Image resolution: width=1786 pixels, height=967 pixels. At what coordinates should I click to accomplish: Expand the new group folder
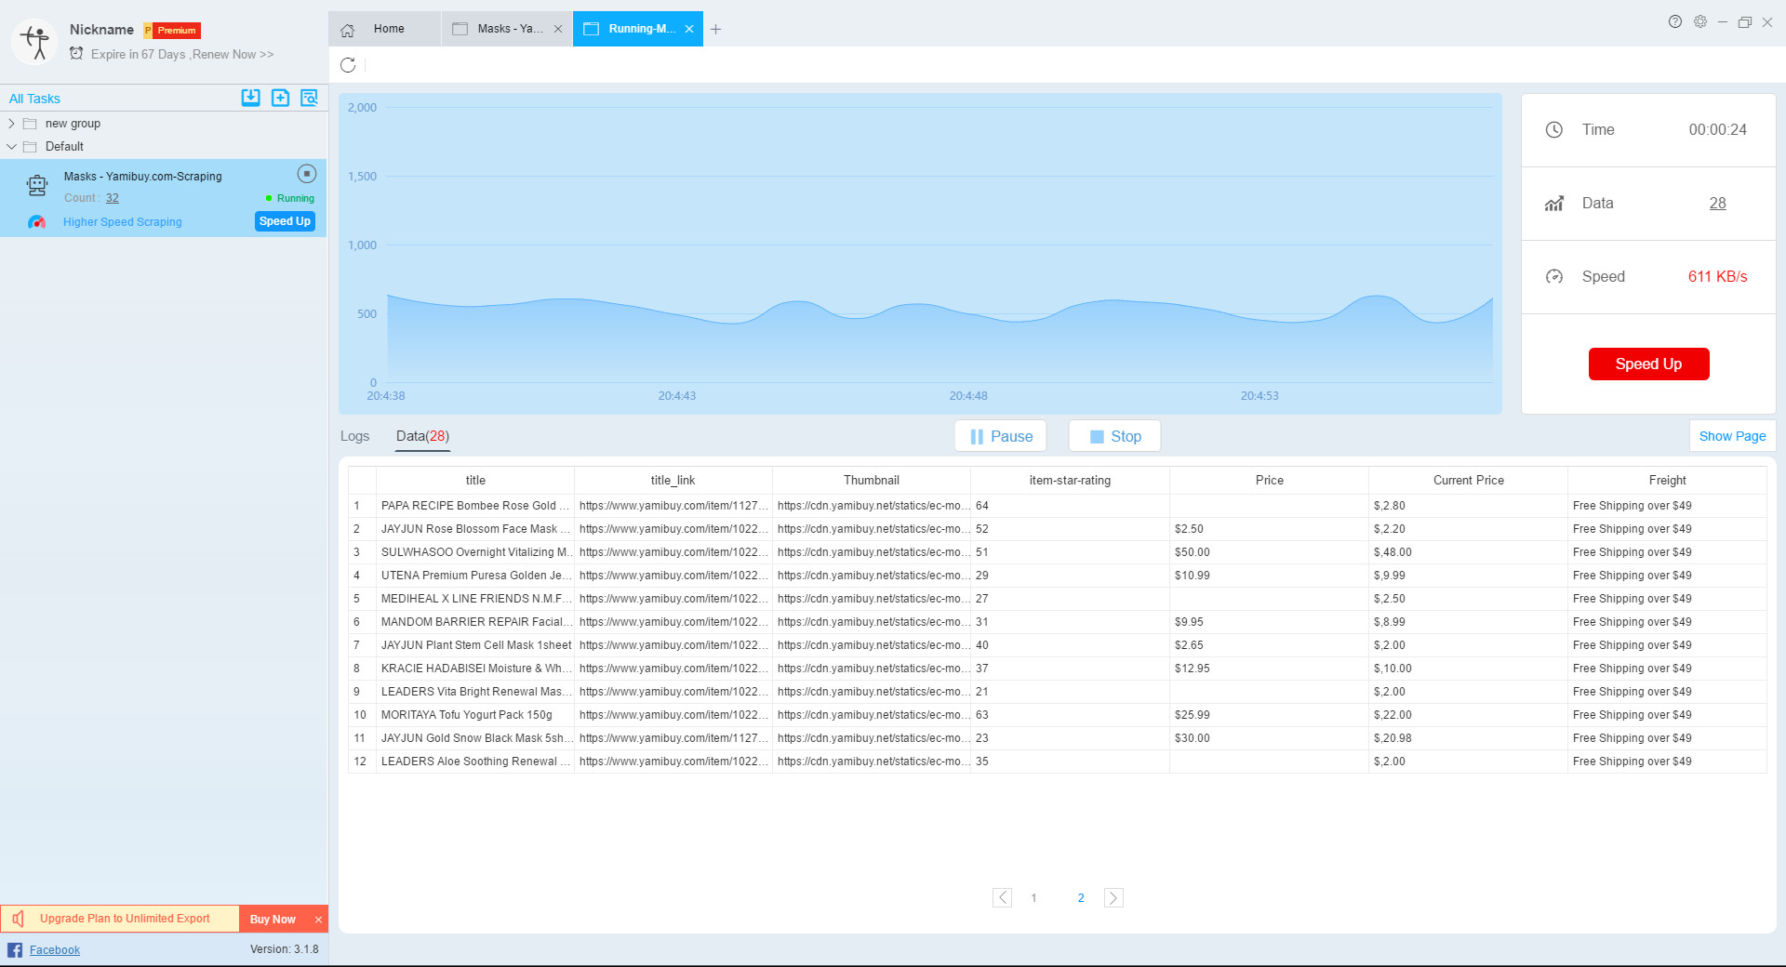coord(11,124)
